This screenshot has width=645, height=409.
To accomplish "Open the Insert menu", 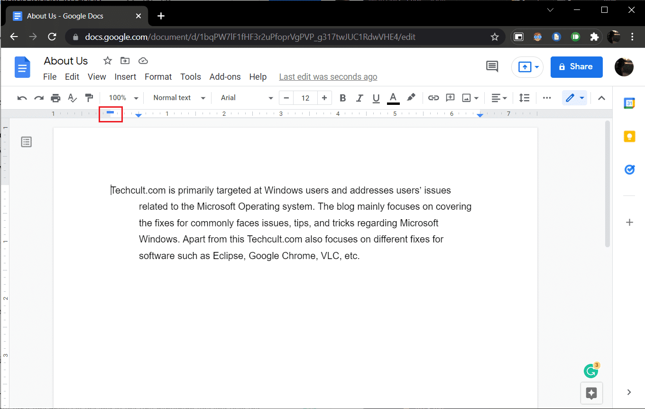I will (125, 77).
